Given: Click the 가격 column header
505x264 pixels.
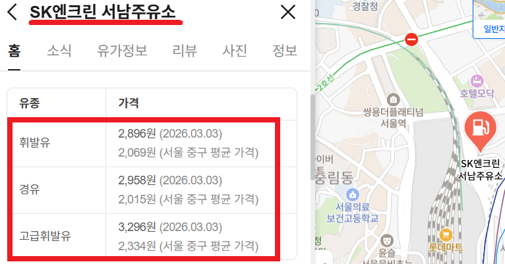Looking at the screenshot, I should tap(129, 103).
